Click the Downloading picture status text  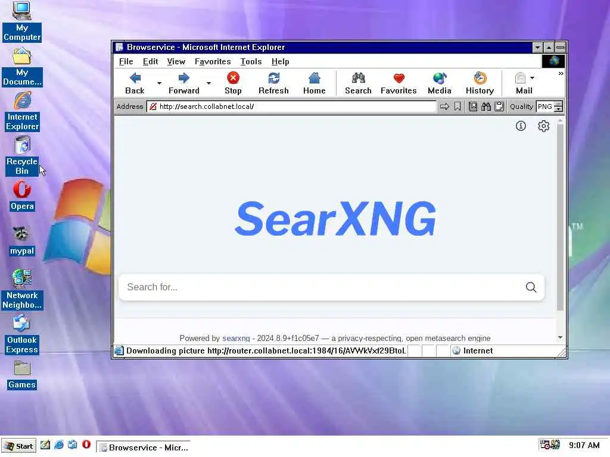tap(266, 351)
